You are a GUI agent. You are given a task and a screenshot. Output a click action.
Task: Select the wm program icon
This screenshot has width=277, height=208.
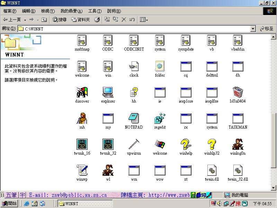[134, 170]
